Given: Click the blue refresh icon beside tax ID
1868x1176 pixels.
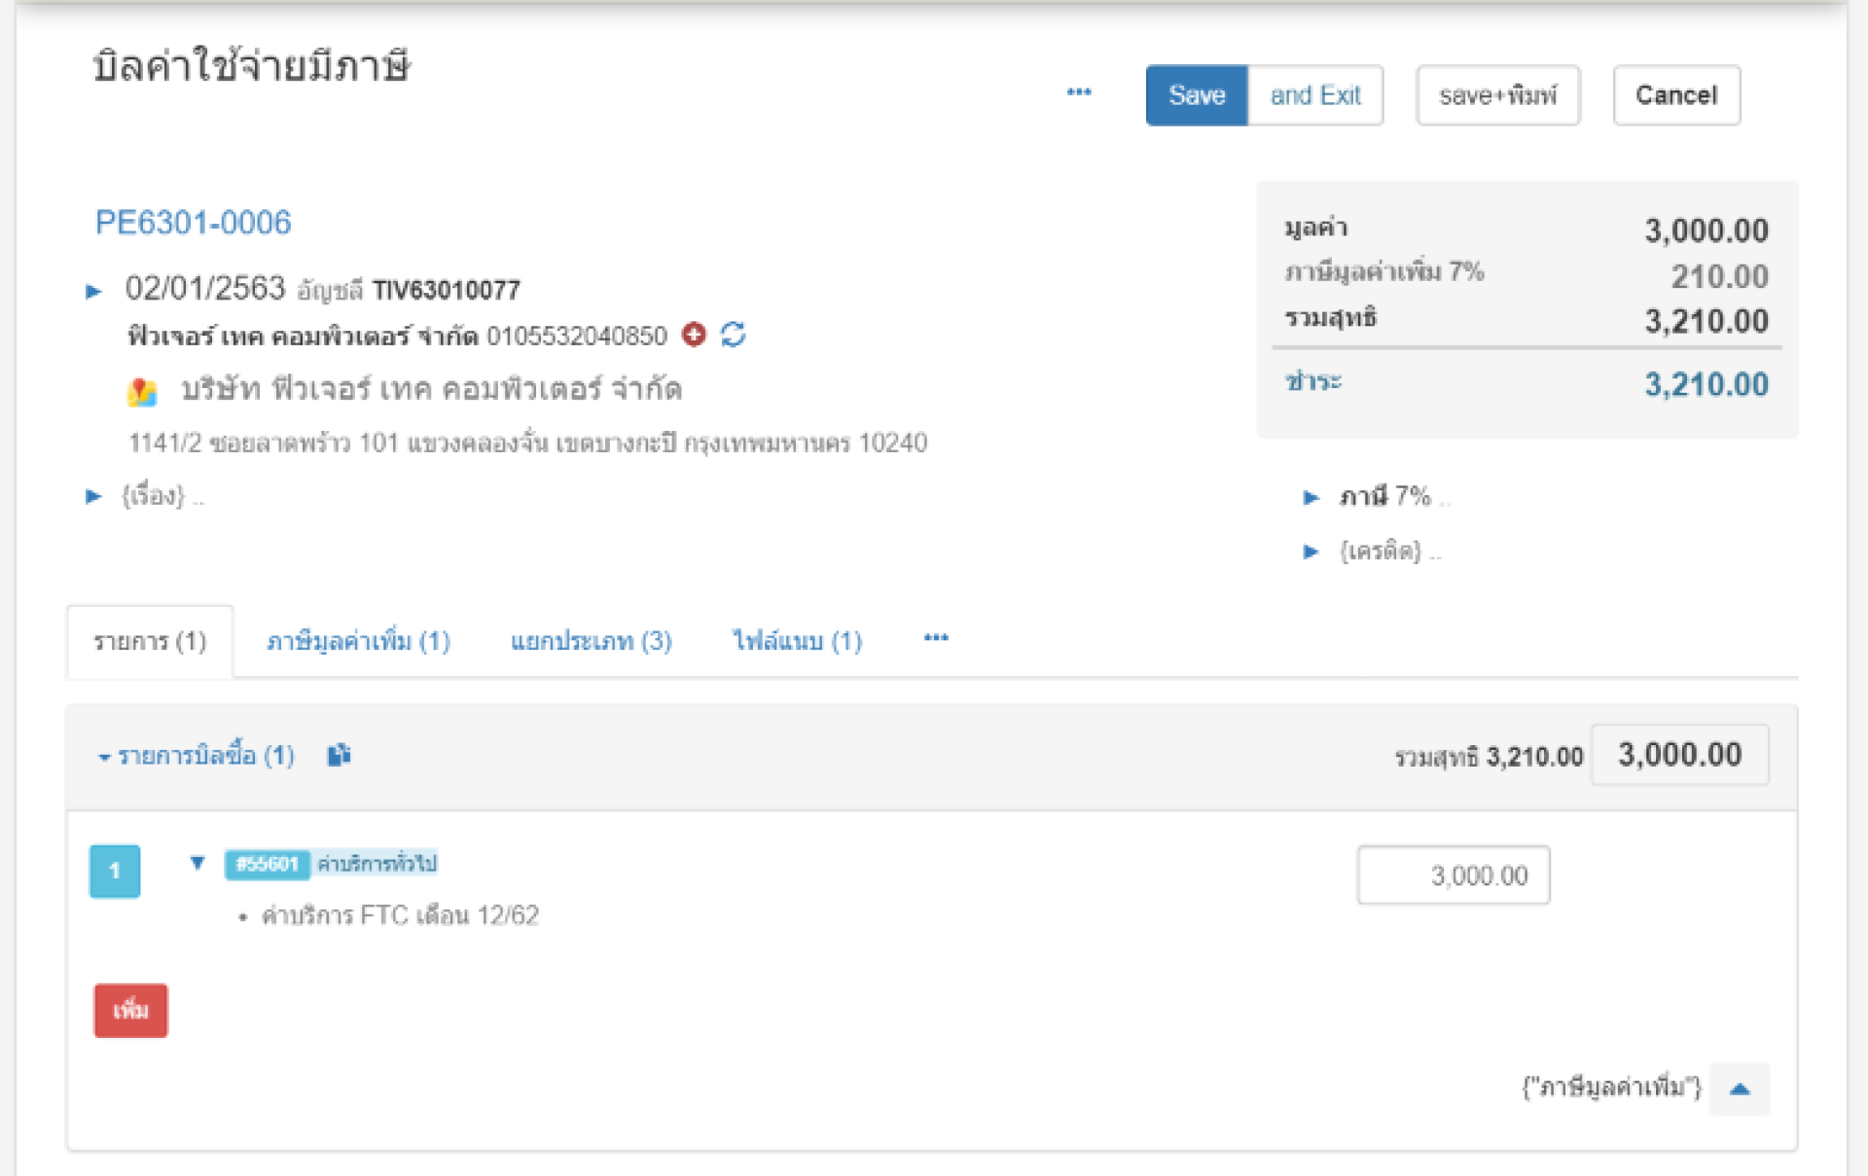Looking at the screenshot, I should tap(734, 335).
